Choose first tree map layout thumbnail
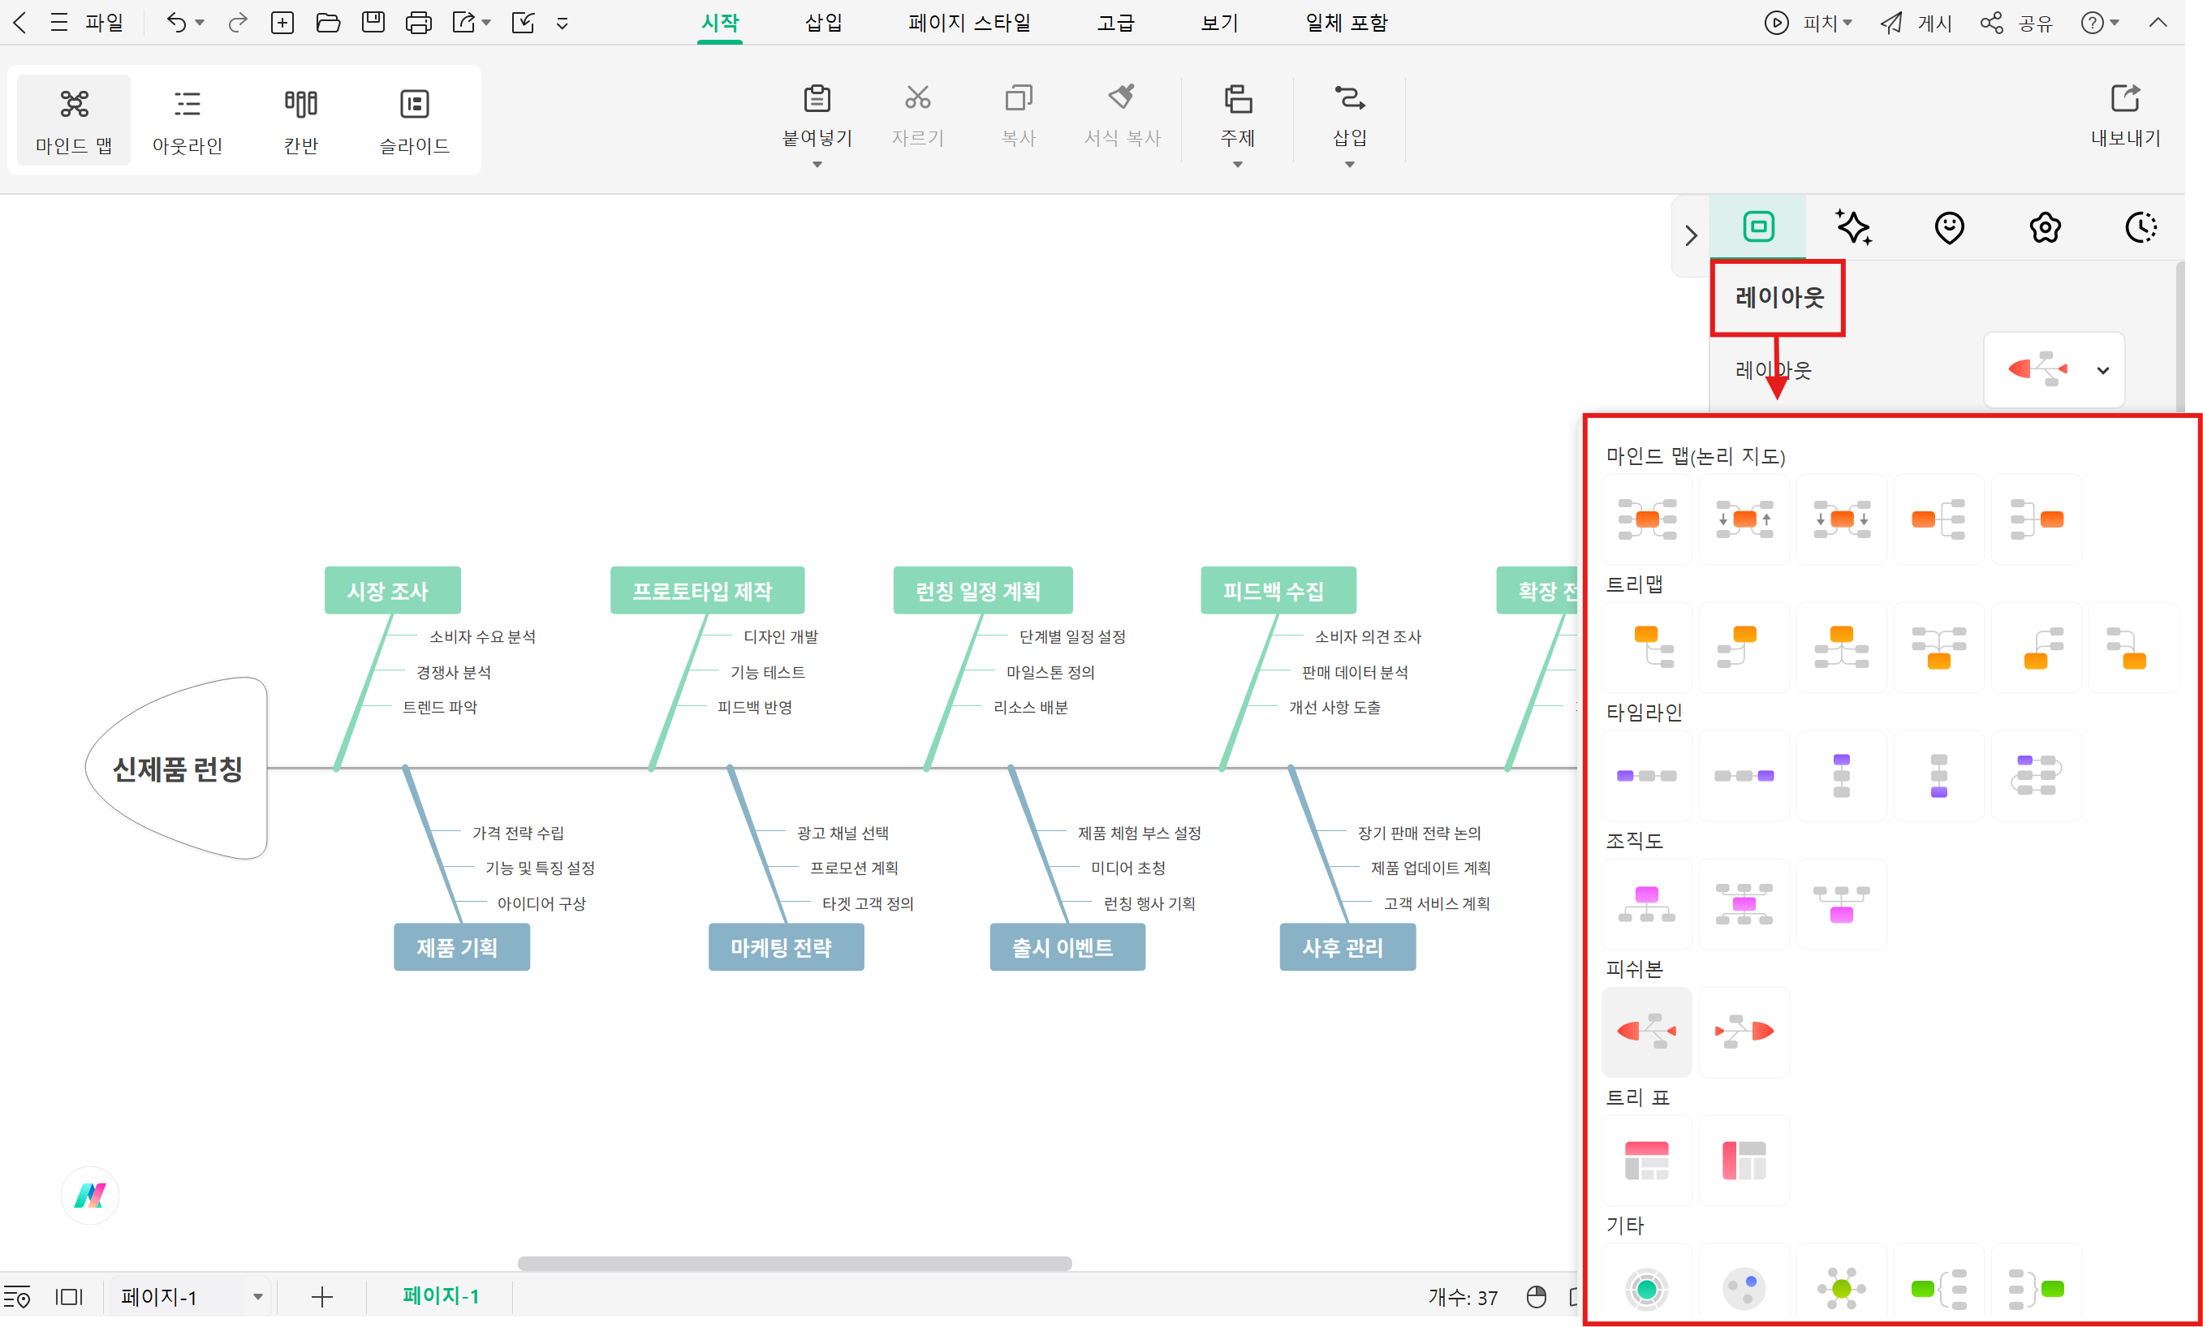Screen dimensions: 2203x1327 1646,648
